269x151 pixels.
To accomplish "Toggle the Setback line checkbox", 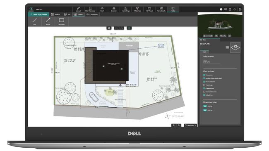I will 204,95.
